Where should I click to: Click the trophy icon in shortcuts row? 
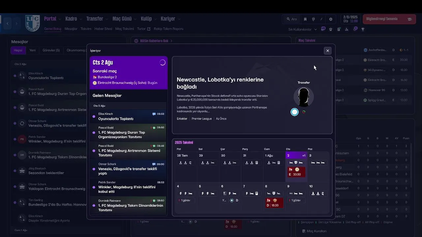(363, 29)
